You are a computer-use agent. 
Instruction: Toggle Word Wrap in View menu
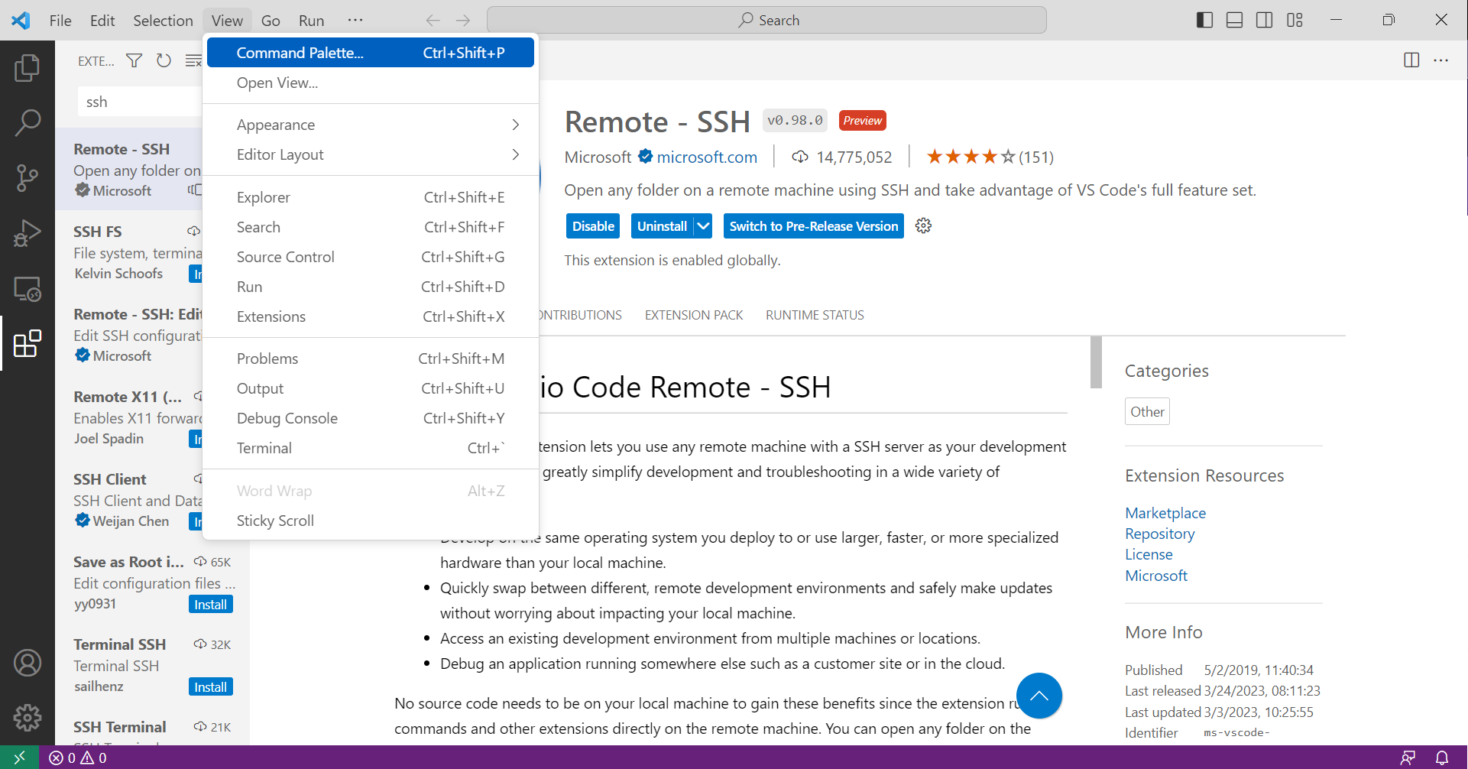coord(371,491)
